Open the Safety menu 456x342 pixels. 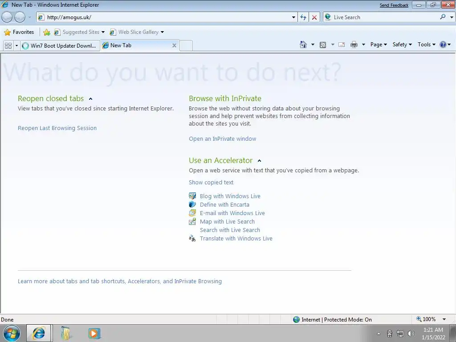click(402, 45)
